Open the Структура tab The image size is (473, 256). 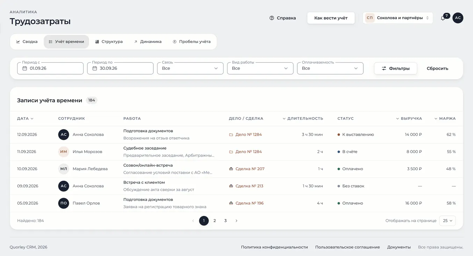point(109,42)
